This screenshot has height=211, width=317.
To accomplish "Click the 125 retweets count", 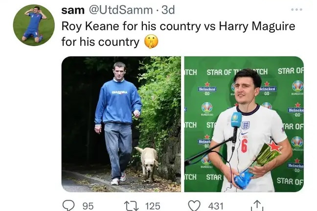I will point(153,206).
